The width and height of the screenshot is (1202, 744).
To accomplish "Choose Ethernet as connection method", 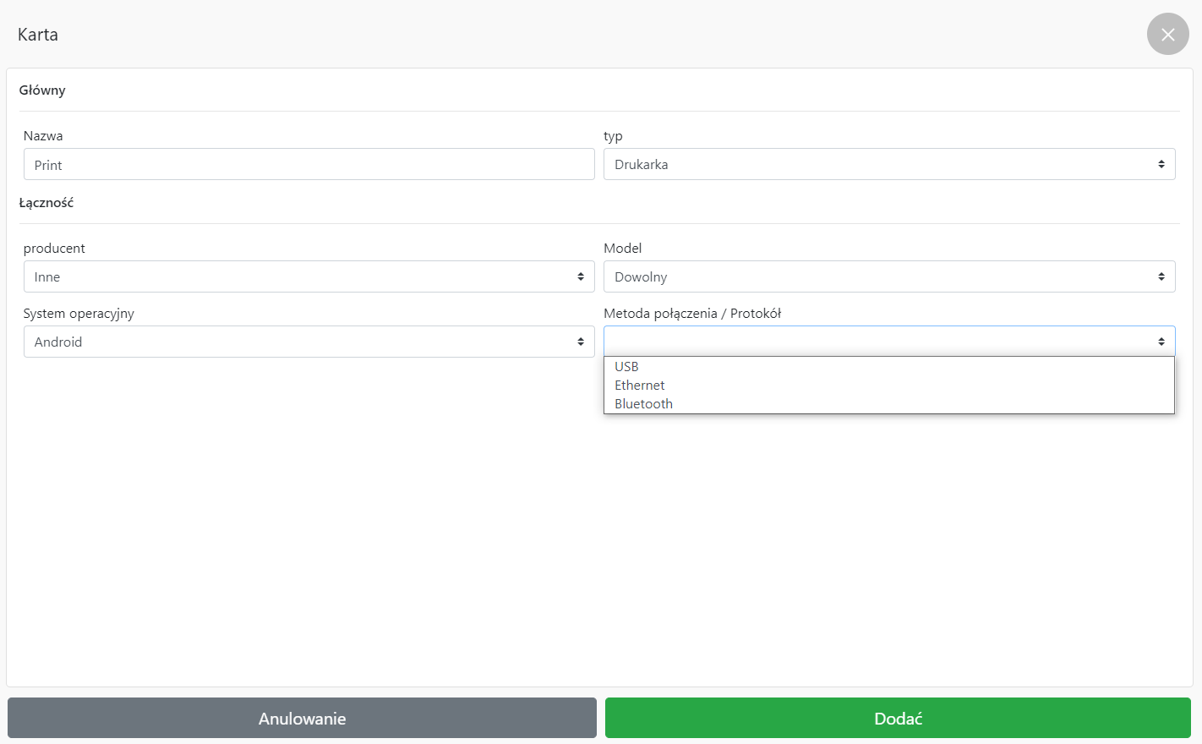I will click(x=640, y=386).
